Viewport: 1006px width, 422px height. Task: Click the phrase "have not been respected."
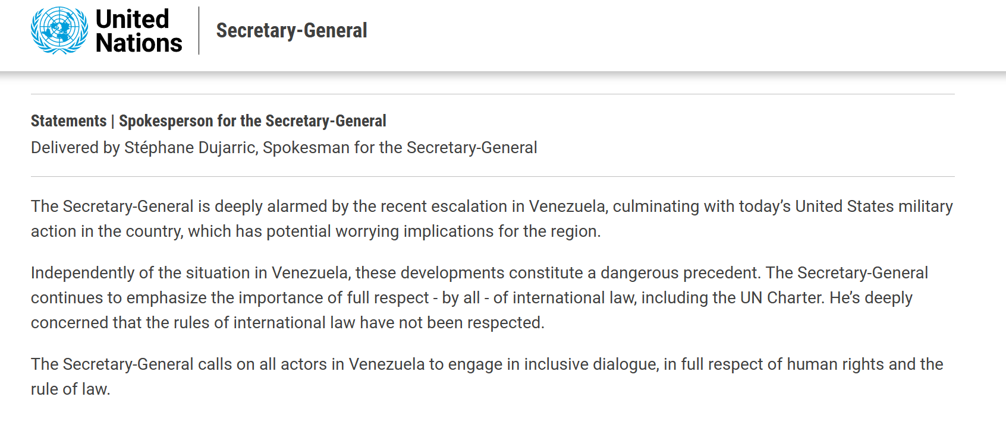(452, 323)
